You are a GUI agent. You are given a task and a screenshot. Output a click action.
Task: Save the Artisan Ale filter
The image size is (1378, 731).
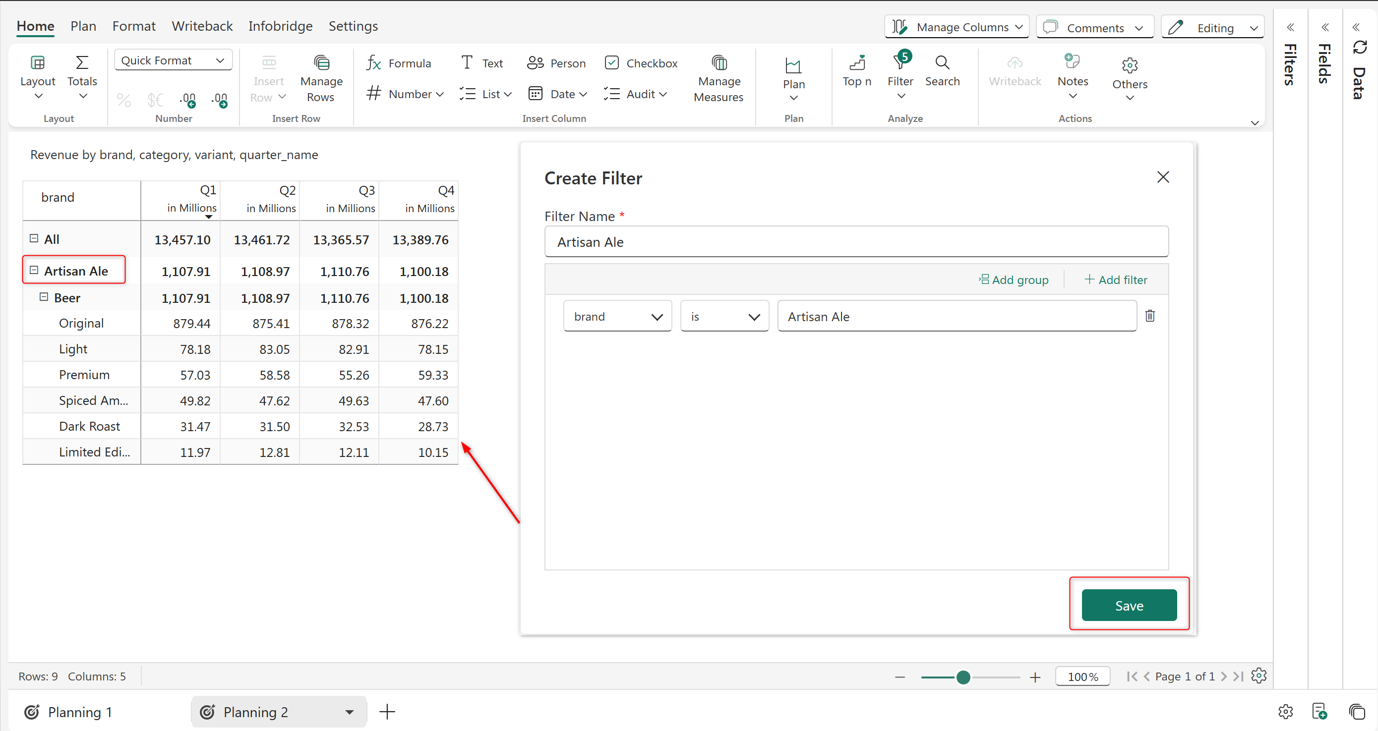click(1129, 605)
